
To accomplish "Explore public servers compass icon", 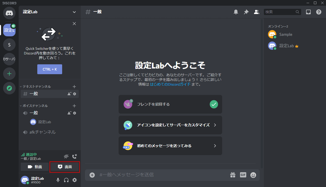I will [9, 88].
